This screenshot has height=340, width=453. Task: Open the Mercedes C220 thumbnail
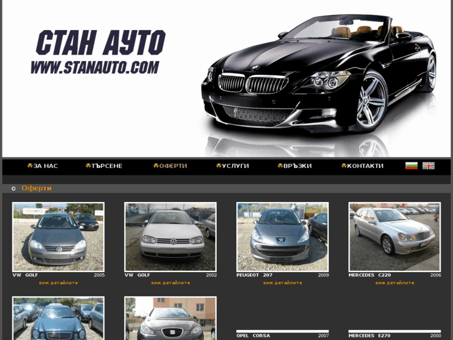(x=394, y=237)
